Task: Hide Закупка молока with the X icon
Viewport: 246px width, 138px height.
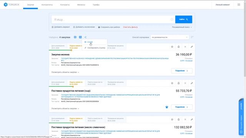Action: point(185,47)
